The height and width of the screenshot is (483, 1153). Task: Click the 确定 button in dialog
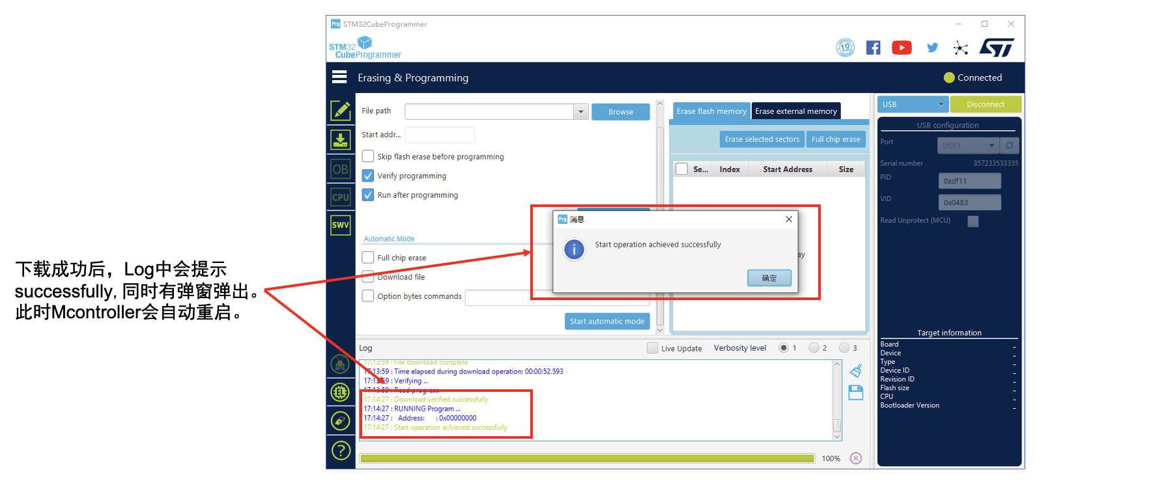(x=769, y=278)
